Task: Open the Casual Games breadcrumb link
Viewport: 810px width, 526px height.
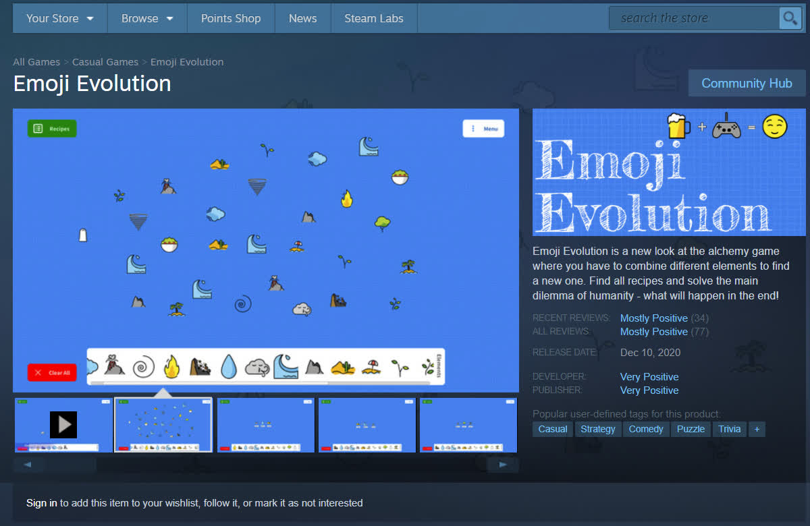Action: click(x=105, y=62)
